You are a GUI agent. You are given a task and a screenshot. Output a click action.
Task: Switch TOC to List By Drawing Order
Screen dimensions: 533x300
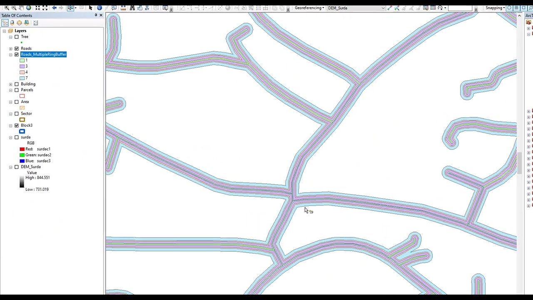(5, 23)
